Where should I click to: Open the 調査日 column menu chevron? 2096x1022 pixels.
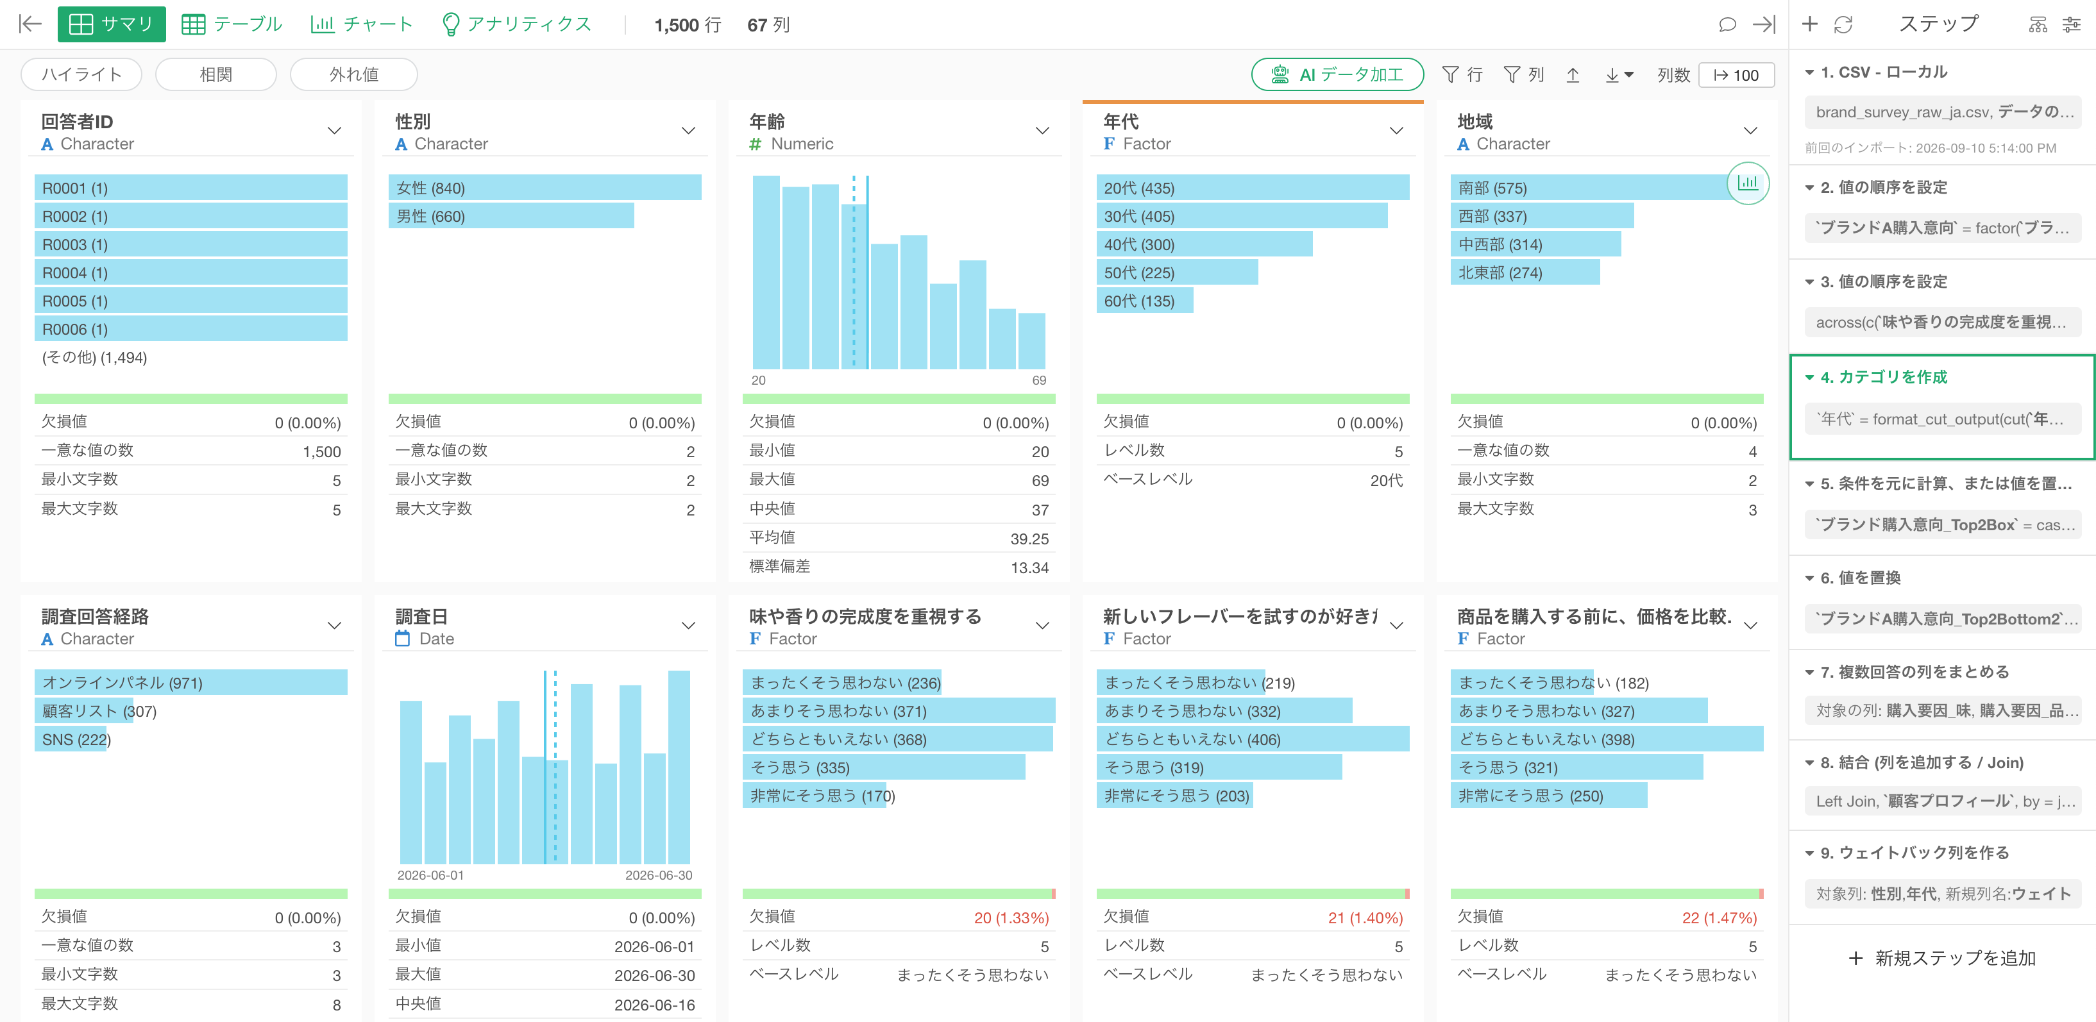click(688, 626)
